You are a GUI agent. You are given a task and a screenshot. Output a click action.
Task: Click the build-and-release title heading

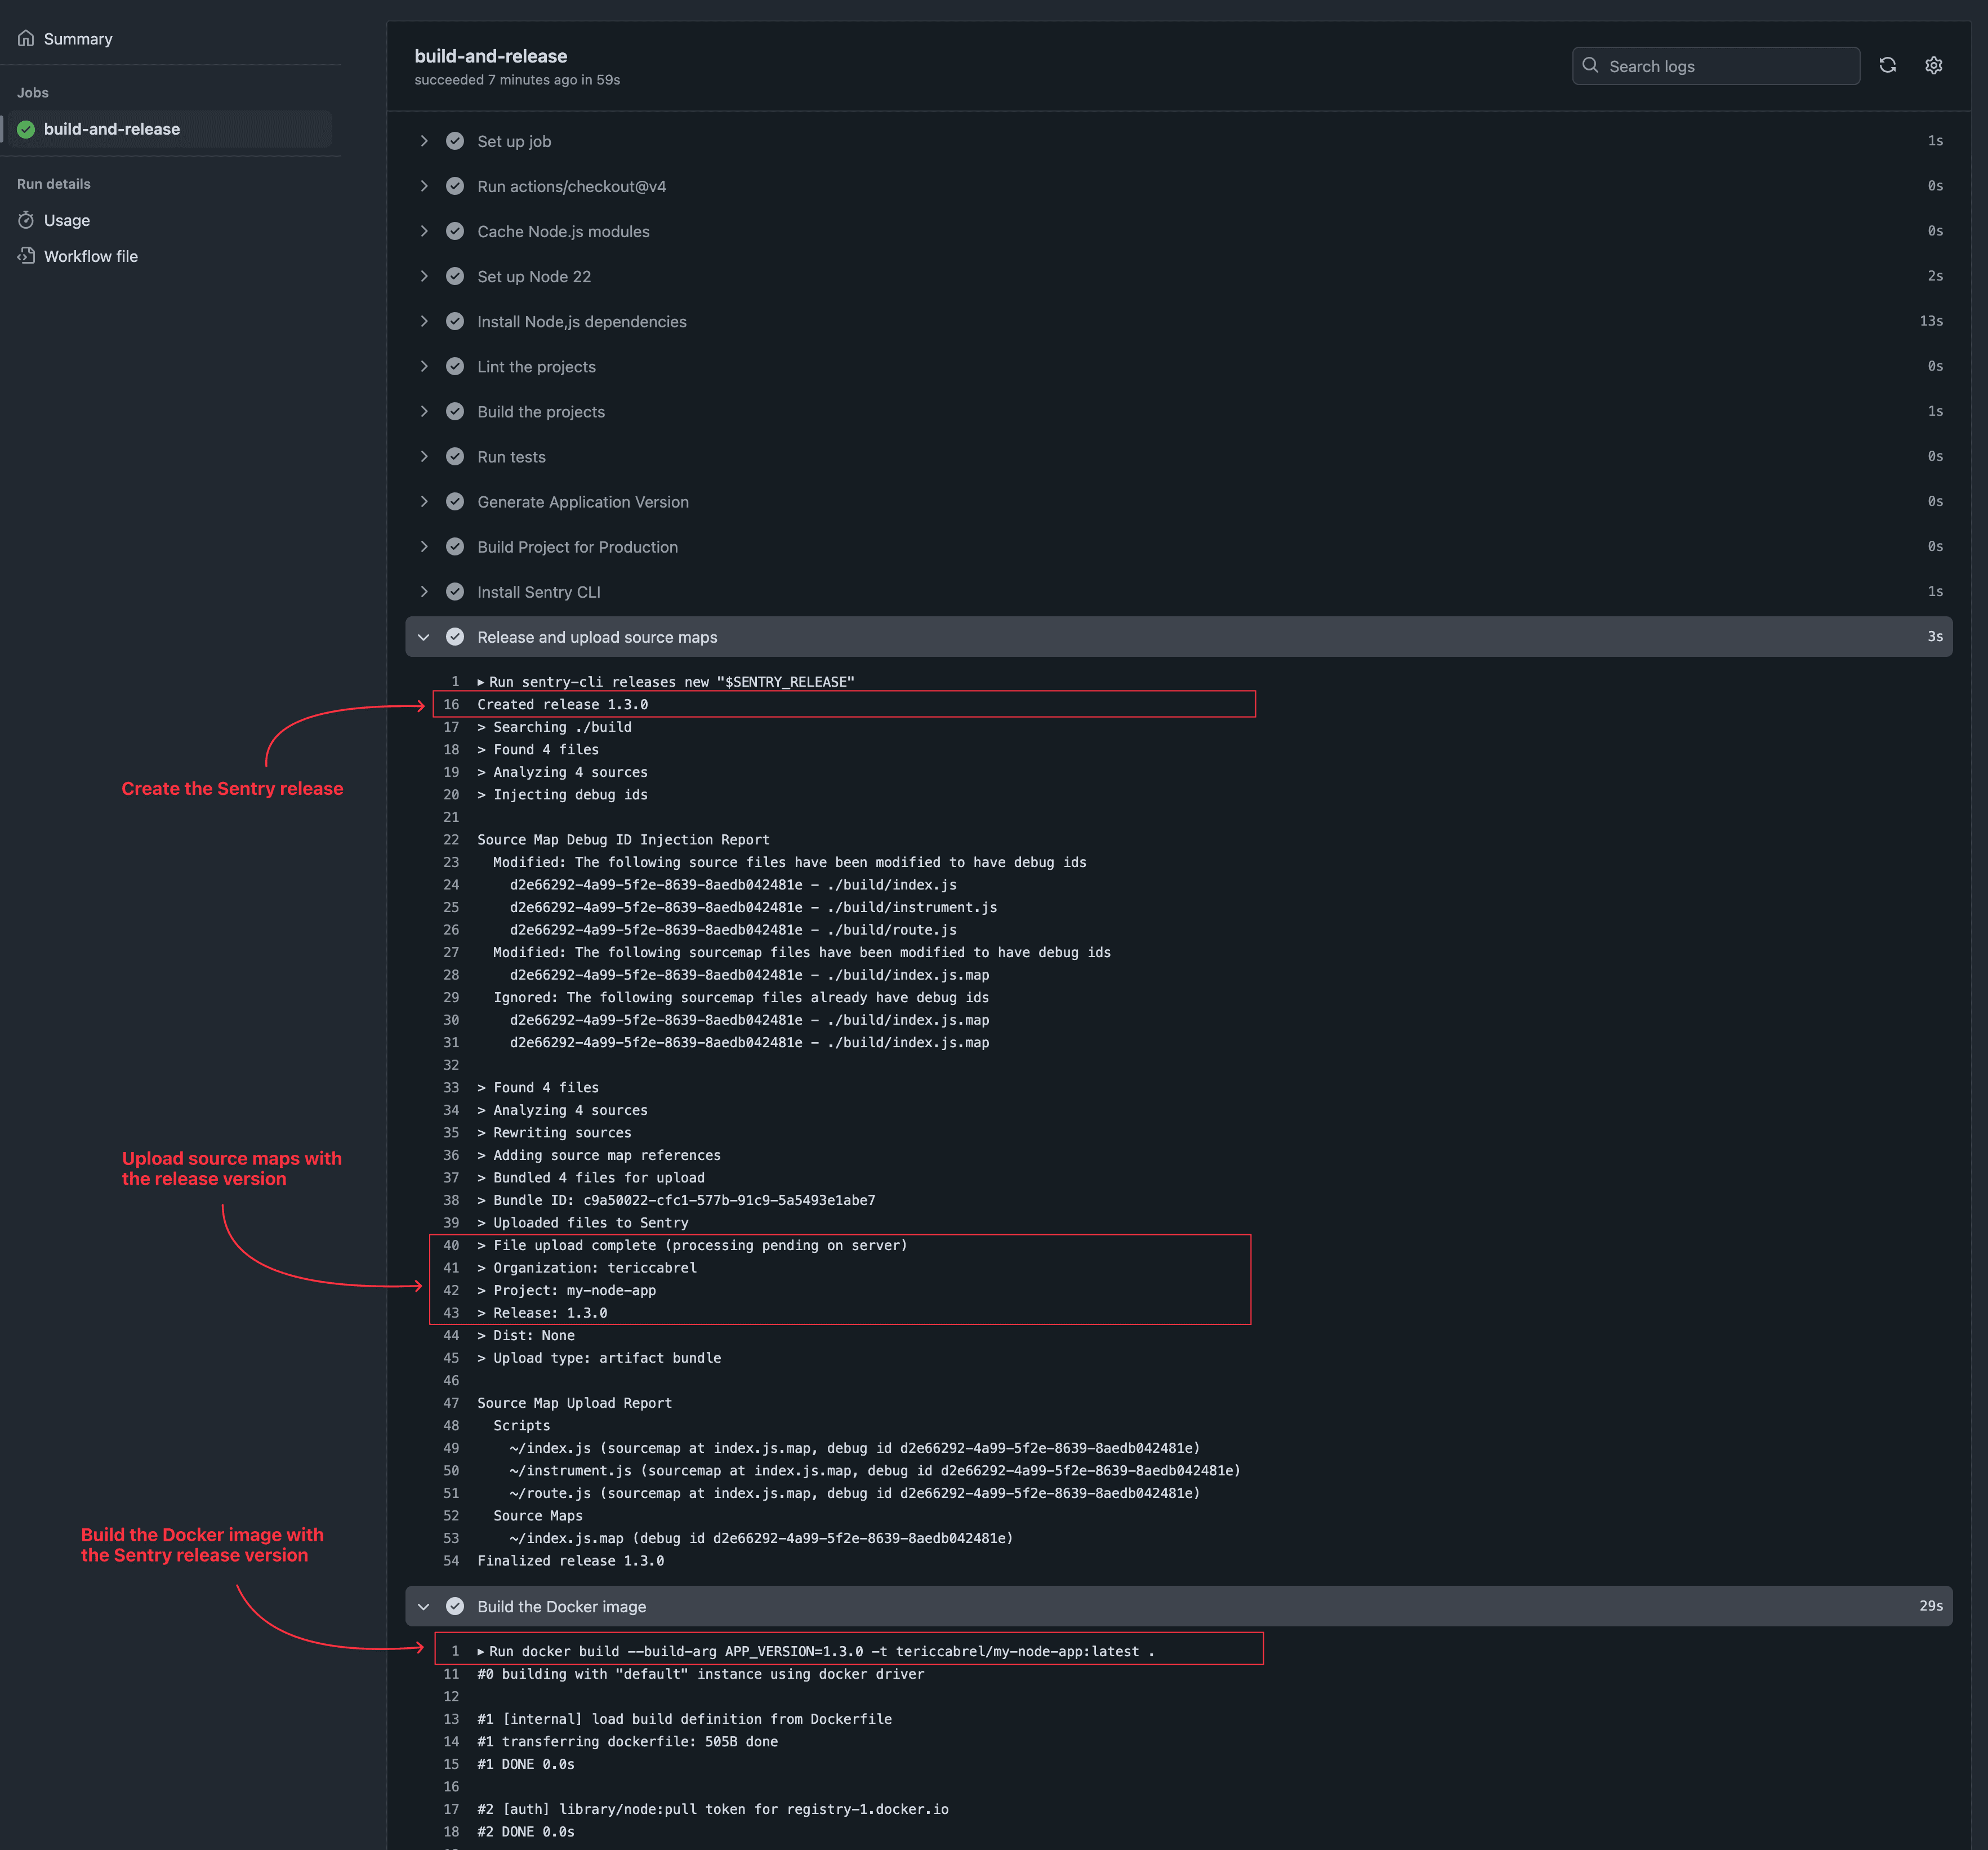tap(490, 56)
